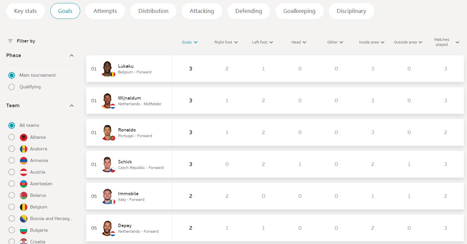Select the Austria team radio button

tap(12, 172)
